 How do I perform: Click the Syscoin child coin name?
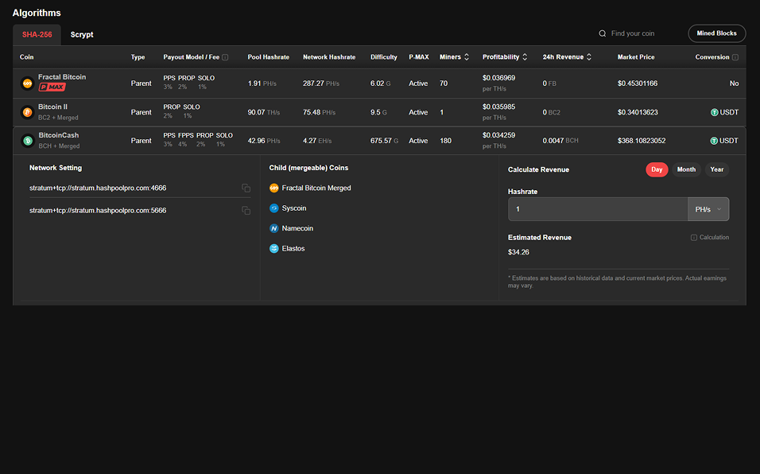point(293,208)
